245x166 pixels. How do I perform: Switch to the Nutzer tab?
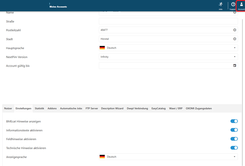(8, 108)
